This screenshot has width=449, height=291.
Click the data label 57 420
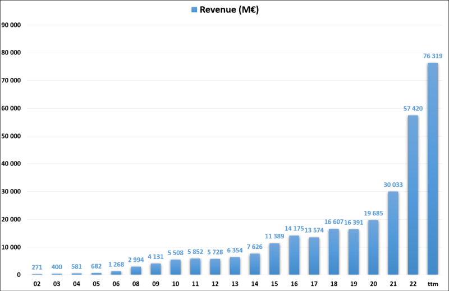pyautogui.click(x=413, y=108)
